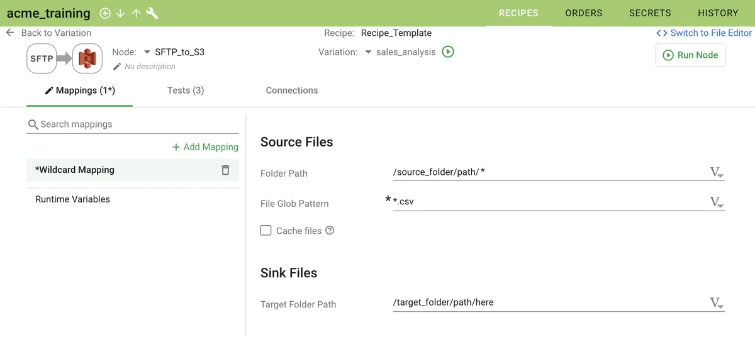The image size is (755, 337).
Task: Click the SFTP source node icon
Action: click(42, 59)
